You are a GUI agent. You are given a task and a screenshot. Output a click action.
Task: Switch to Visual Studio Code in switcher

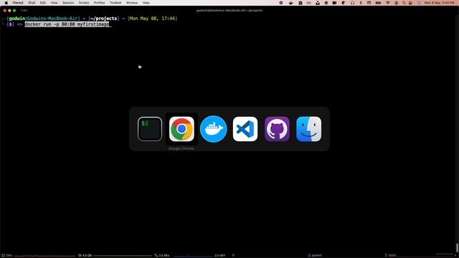(245, 129)
